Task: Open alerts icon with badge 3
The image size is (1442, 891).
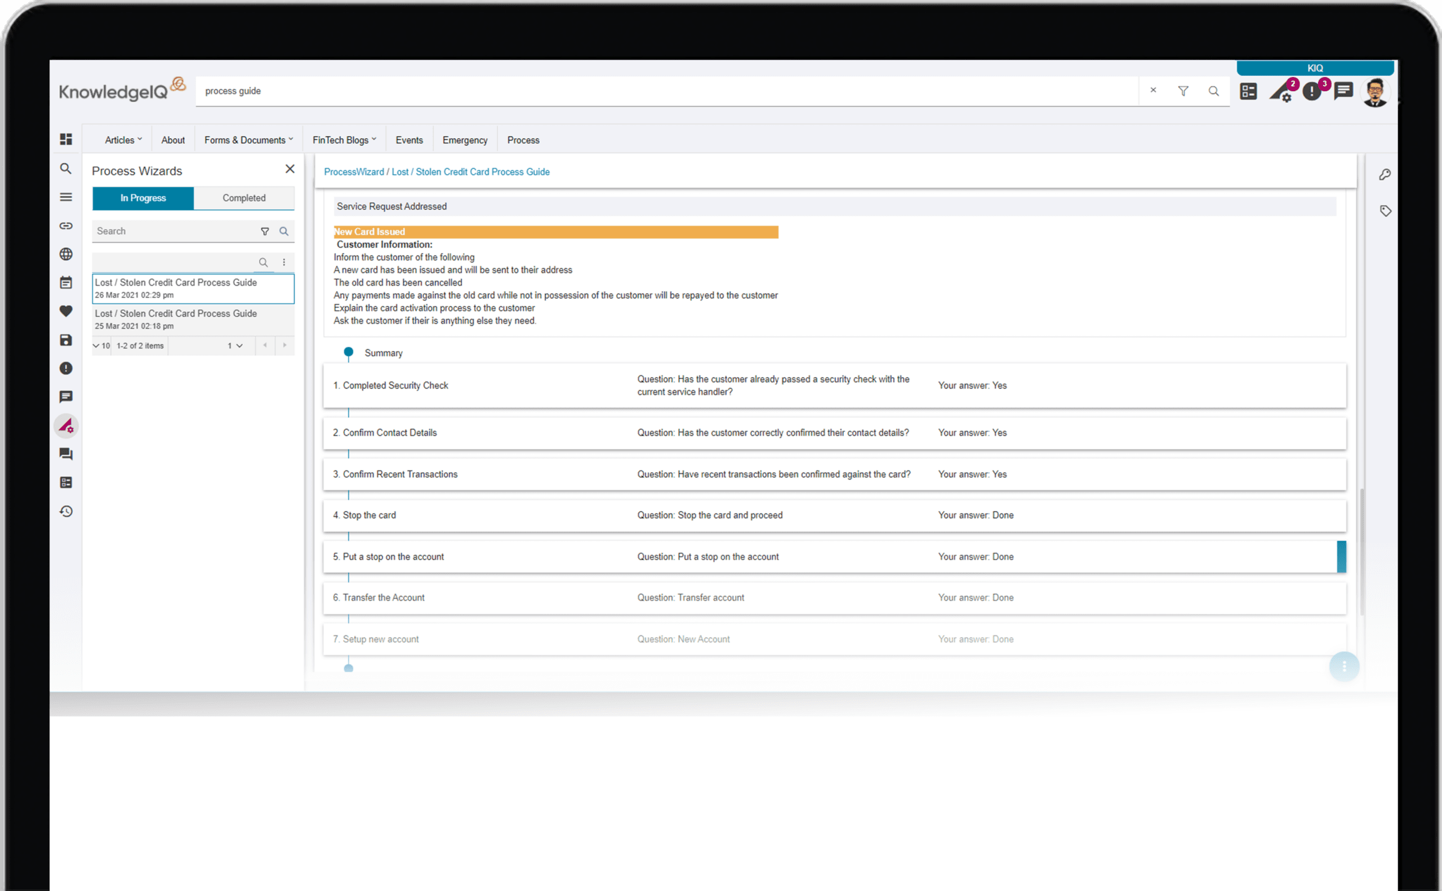Action: click(1314, 91)
